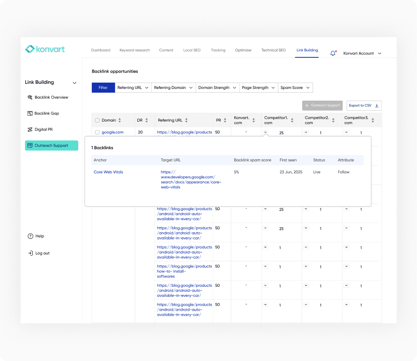417x361 pixels.
Task: Open Domain Strength filter dropdown
Action: pyautogui.click(x=217, y=88)
